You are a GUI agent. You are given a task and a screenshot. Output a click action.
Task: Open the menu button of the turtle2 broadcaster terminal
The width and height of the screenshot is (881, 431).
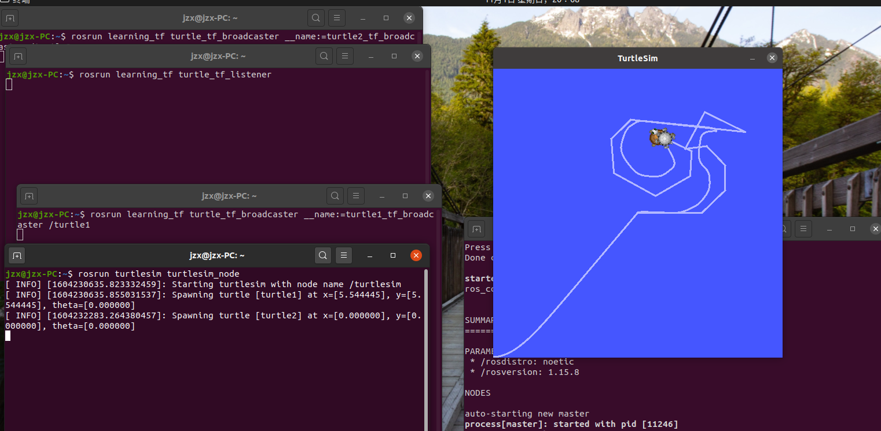coord(337,18)
